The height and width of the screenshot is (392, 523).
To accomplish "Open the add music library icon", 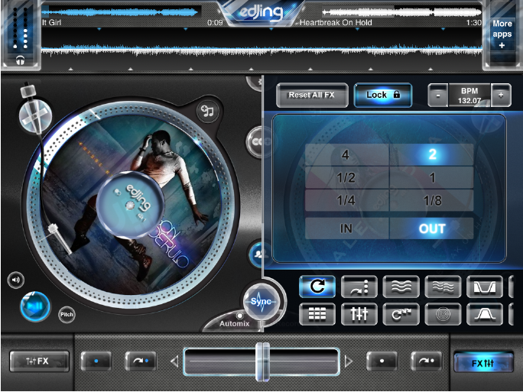I will pyautogui.click(x=207, y=111).
